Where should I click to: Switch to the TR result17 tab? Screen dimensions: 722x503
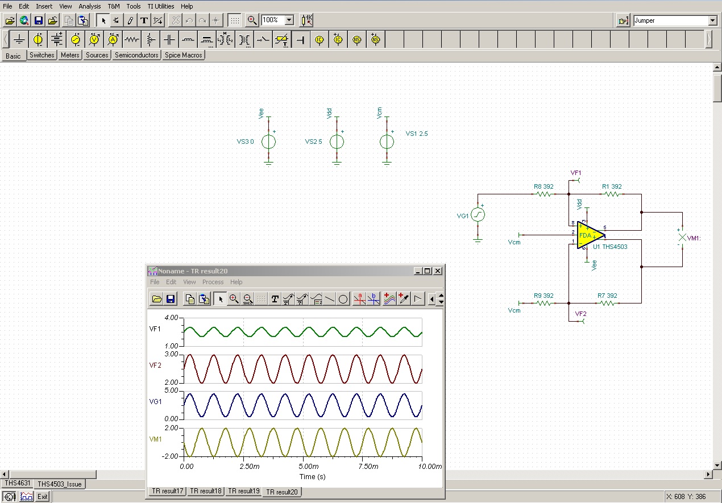click(168, 491)
